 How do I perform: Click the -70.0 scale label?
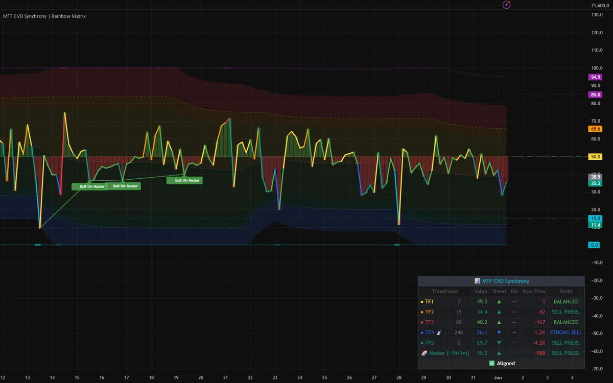pyautogui.click(x=598, y=369)
